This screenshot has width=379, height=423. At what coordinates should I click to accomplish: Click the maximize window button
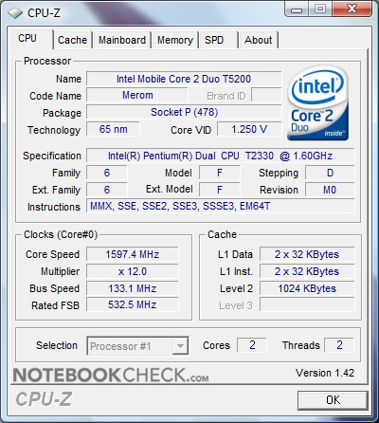[320, 9]
